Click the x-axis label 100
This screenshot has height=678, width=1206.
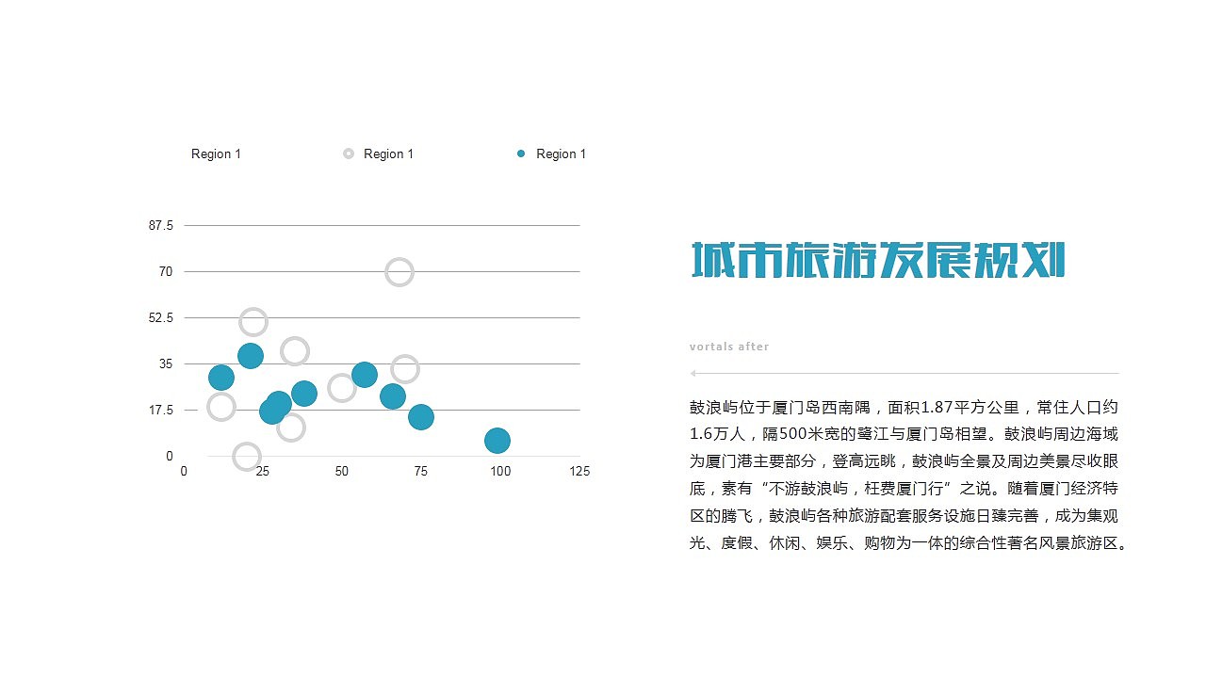(x=500, y=471)
